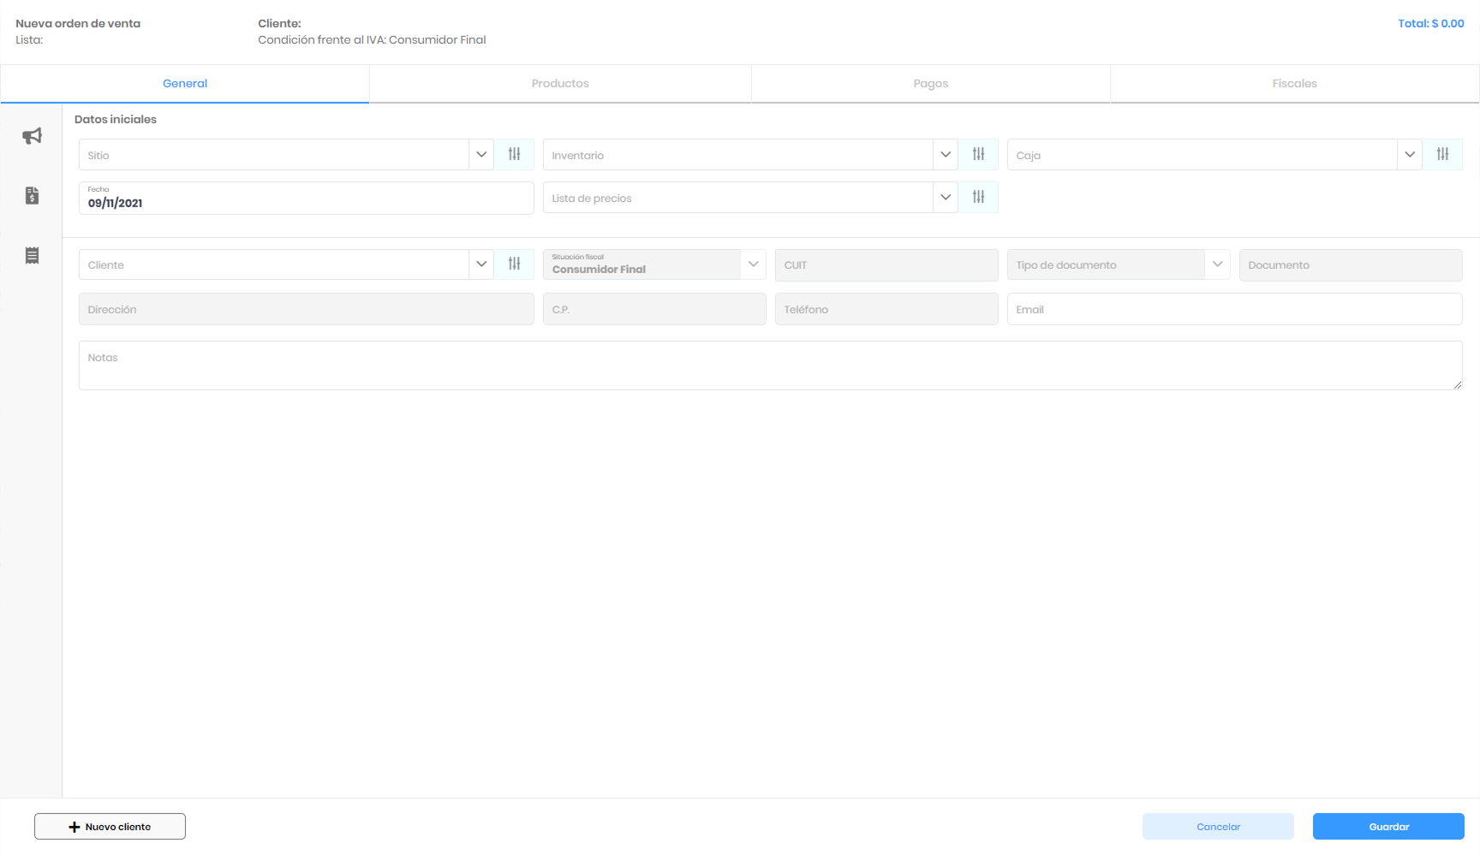Open settings sliders next to Caja
Viewport: 1480px width, 855px height.
click(1442, 154)
